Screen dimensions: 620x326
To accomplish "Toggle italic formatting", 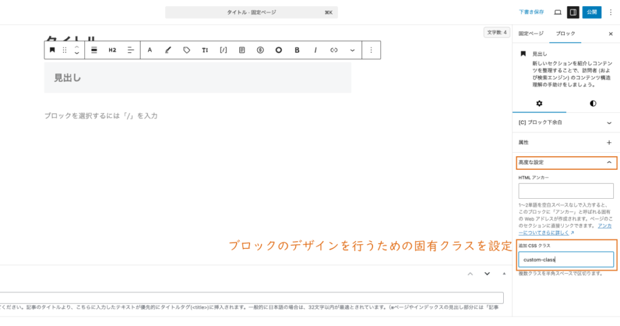I will click(x=315, y=50).
